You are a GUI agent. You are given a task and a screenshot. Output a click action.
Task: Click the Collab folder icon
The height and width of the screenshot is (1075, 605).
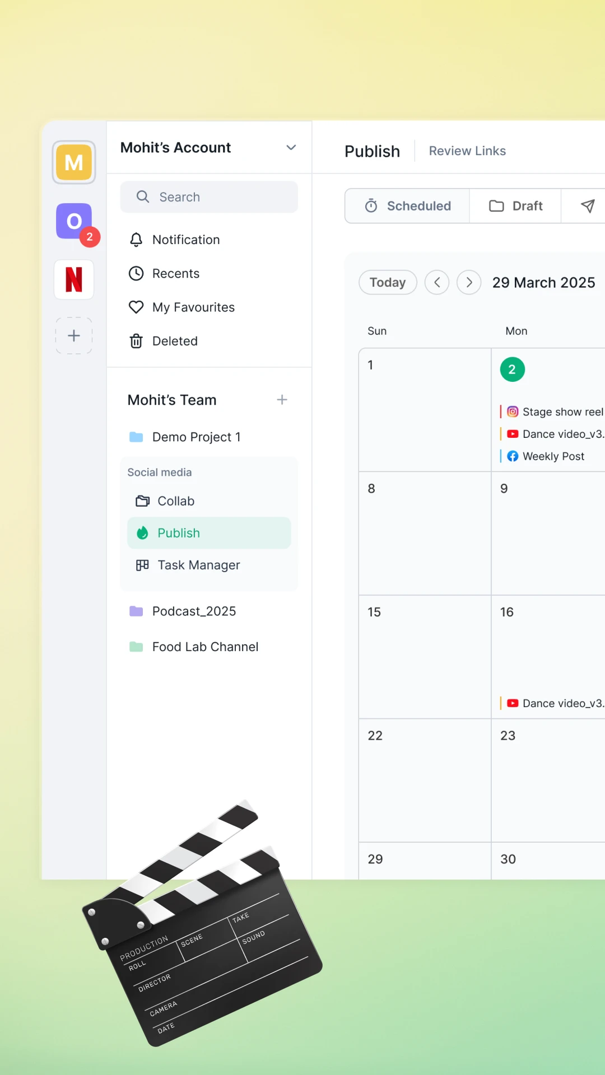click(x=143, y=501)
